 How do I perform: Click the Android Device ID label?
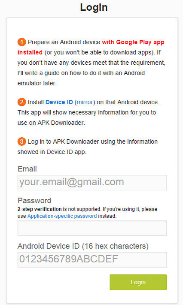coord(83,246)
